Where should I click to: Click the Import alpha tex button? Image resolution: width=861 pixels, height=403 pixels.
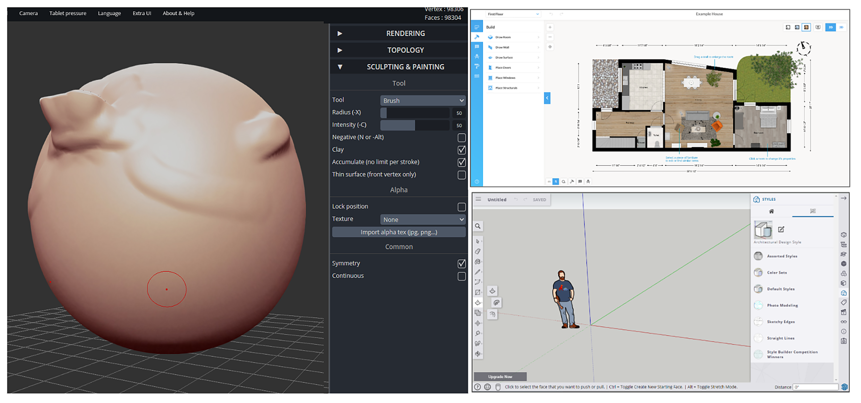(399, 232)
